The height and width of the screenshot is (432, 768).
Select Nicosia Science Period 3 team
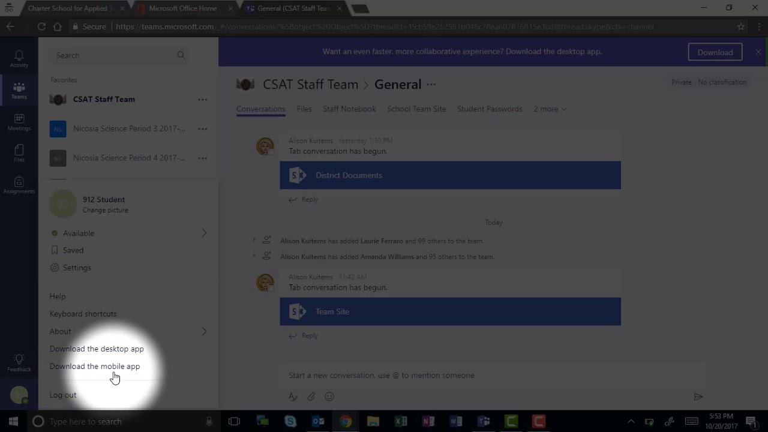(x=129, y=129)
